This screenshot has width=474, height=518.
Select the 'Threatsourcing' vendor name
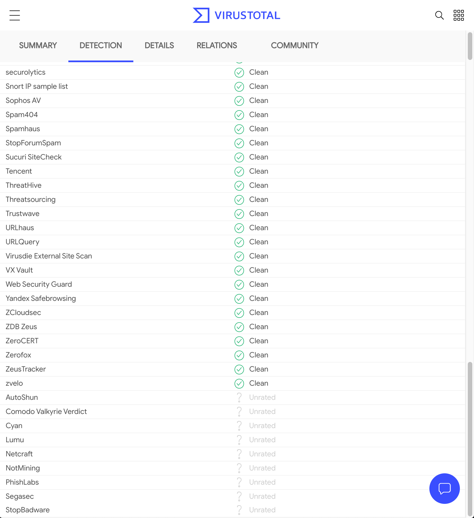click(31, 199)
